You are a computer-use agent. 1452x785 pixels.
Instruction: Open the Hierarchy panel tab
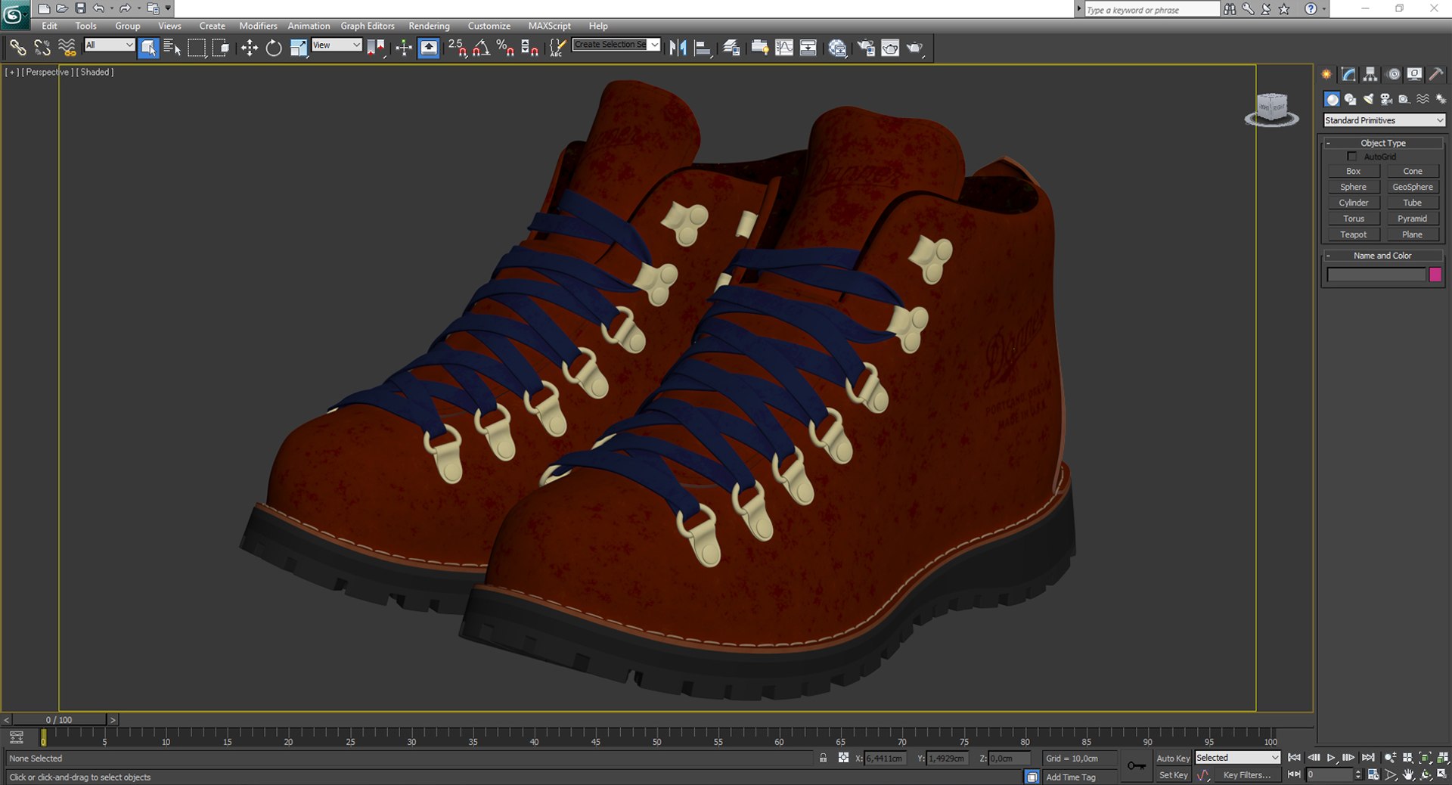click(1370, 74)
